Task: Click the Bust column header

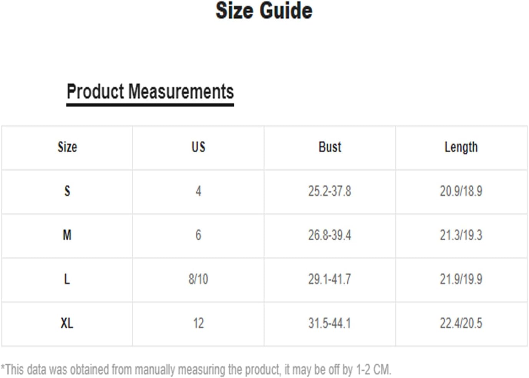Action: (330, 147)
